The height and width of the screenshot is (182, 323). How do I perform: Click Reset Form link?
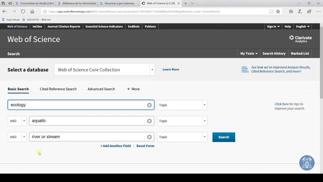coord(145,146)
